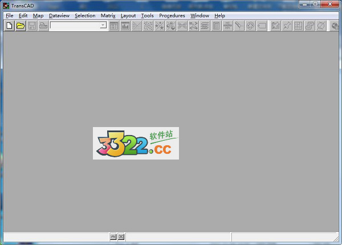Open the working layer drop-down list
Image resolution: width=342 pixels, height=245 pixels.
[x=103, y=25]
